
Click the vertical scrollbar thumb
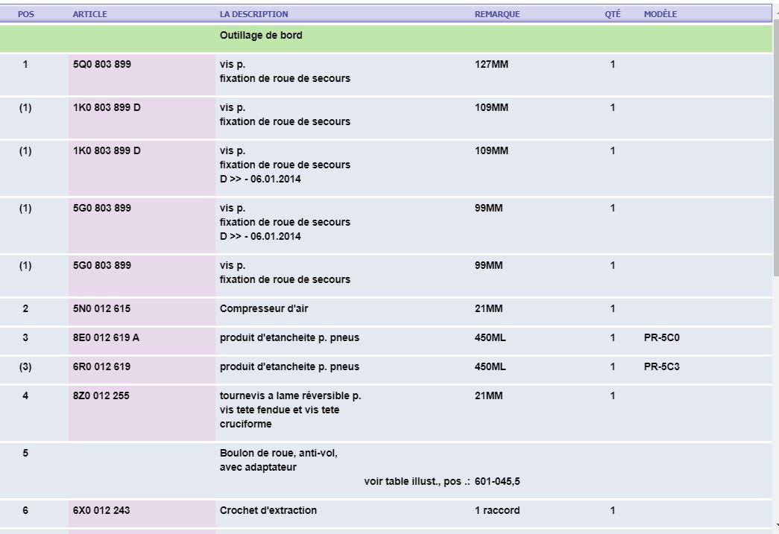(776, 147)
